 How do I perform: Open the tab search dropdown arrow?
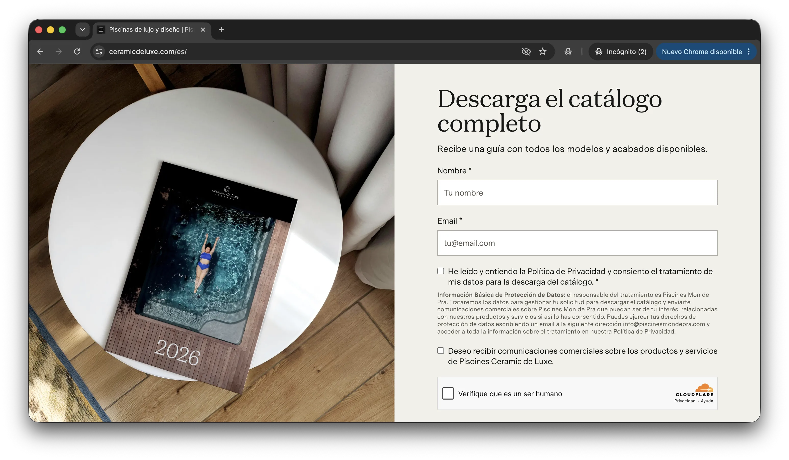click(82, 30)
